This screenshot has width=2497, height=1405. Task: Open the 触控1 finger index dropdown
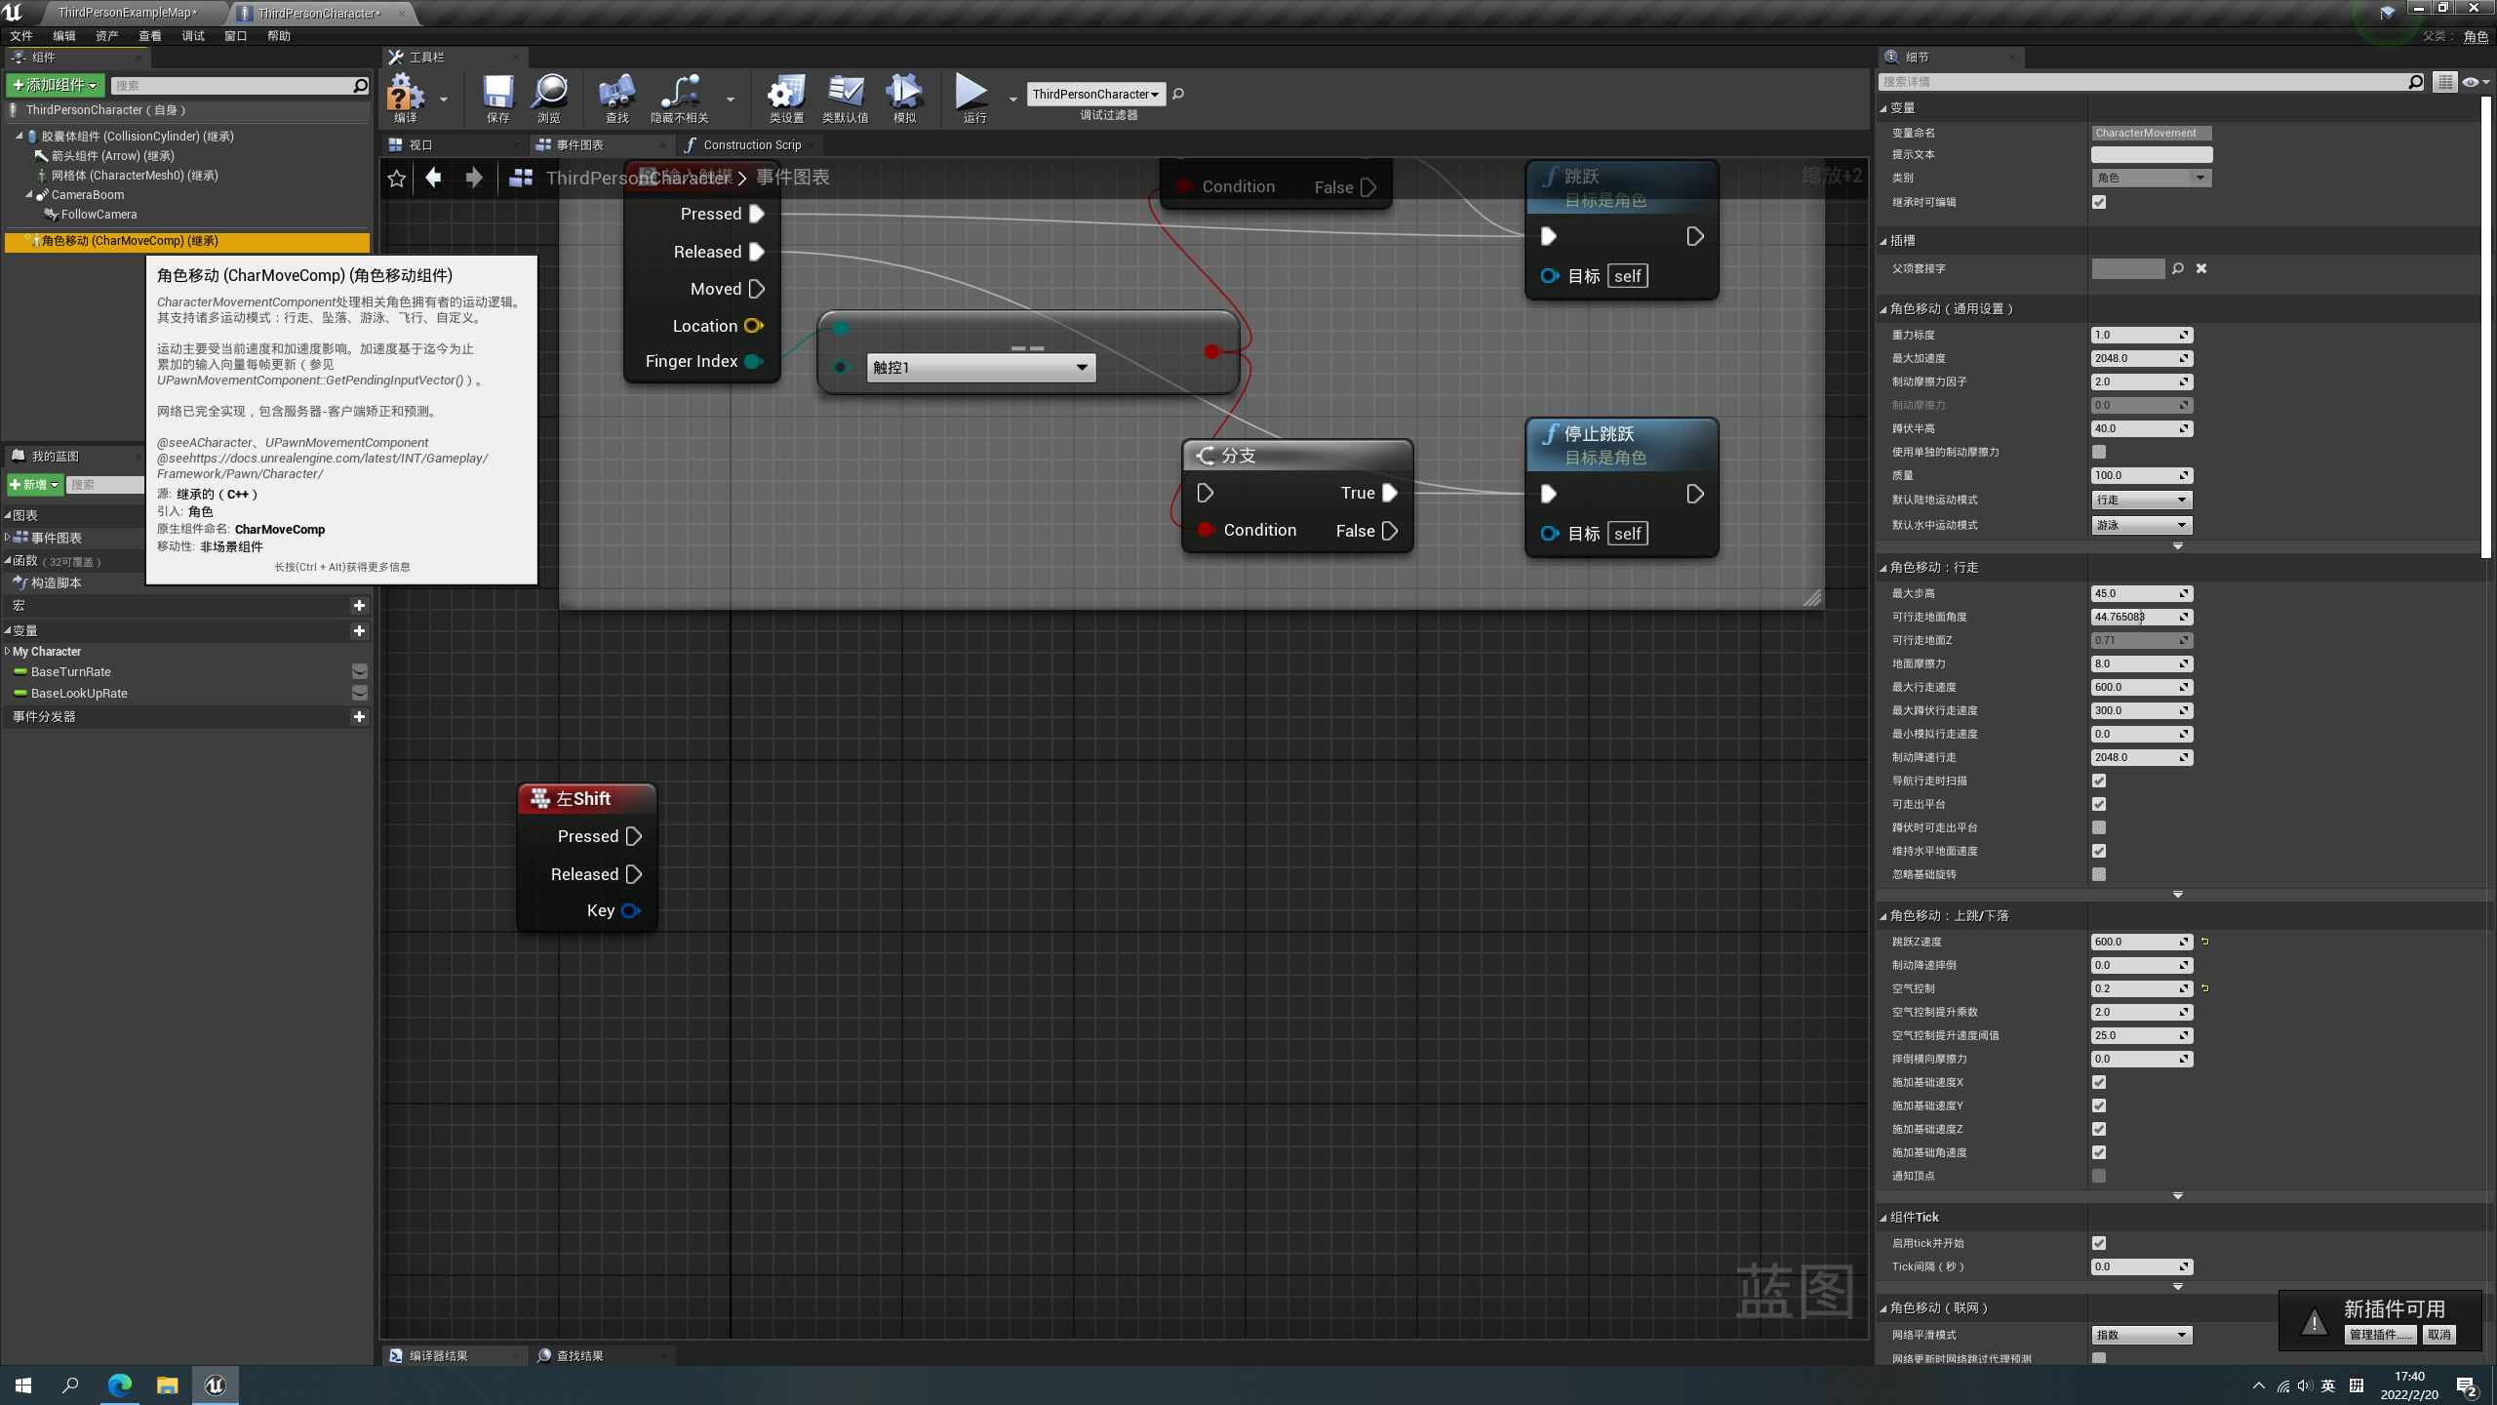pos(980,368)
